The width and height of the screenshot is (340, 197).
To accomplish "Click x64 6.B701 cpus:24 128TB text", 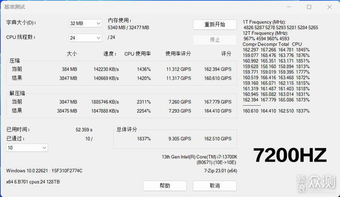I will [x=33, y=182].
